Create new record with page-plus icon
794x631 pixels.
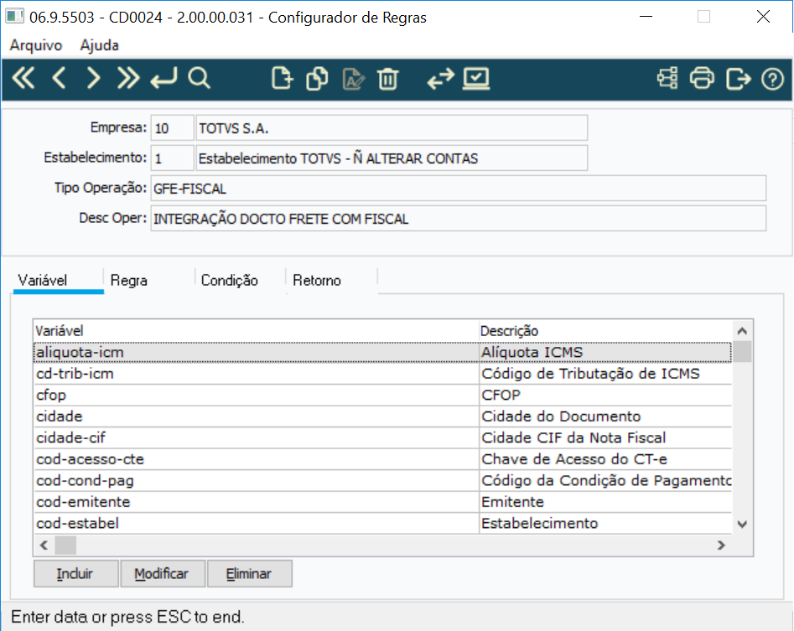click(282, 79)
